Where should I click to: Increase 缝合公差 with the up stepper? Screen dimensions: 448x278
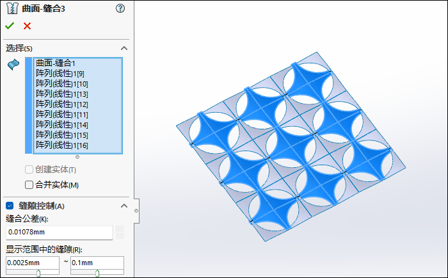(120, 229)
